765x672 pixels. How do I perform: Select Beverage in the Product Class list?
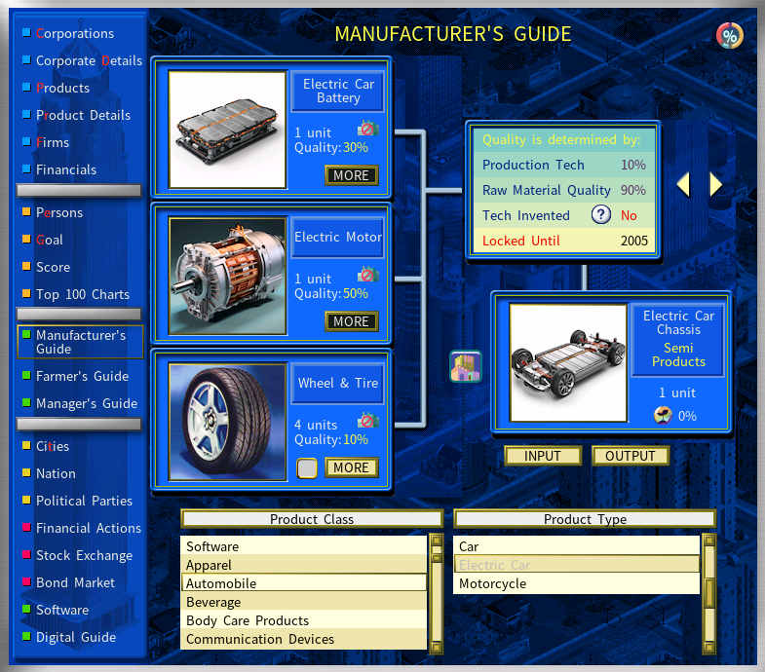(304, 602)
